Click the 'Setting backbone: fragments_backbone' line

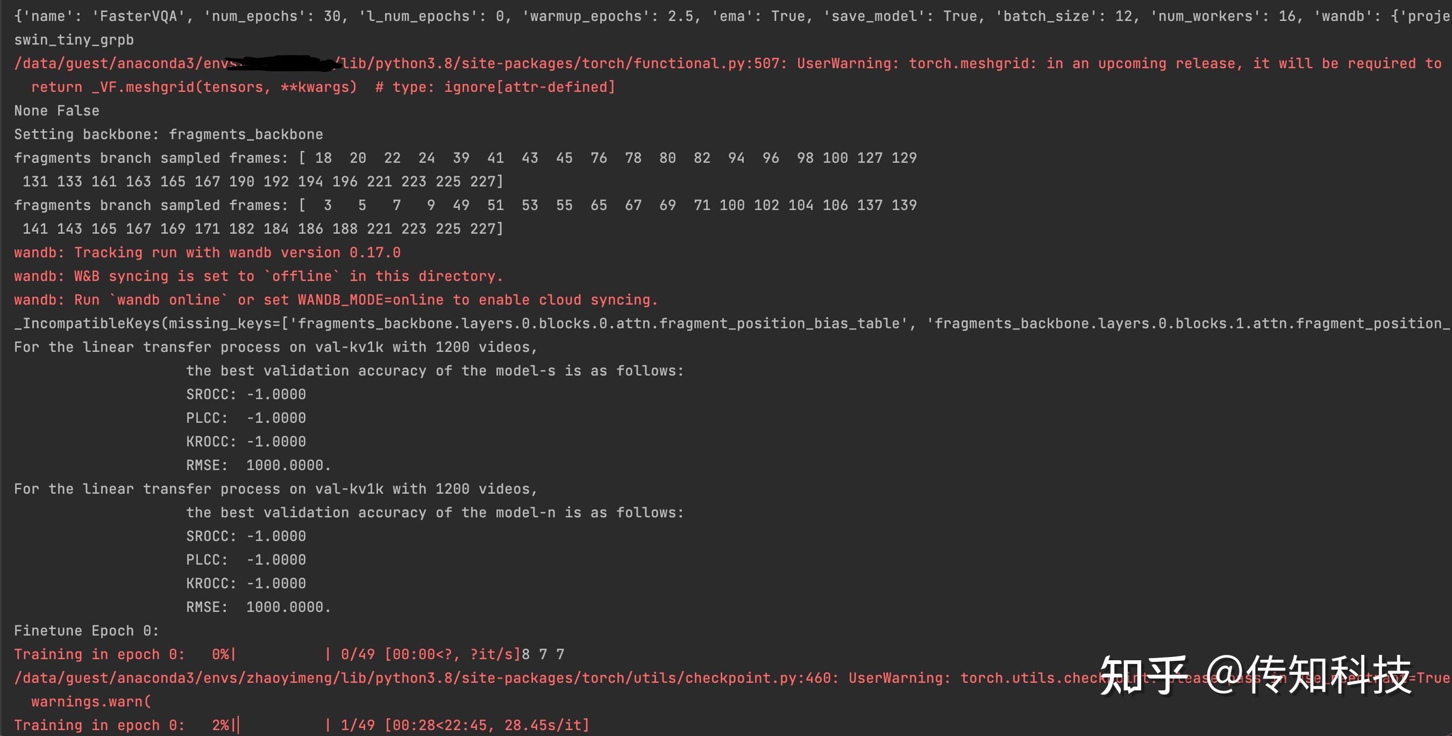[168, 135]
